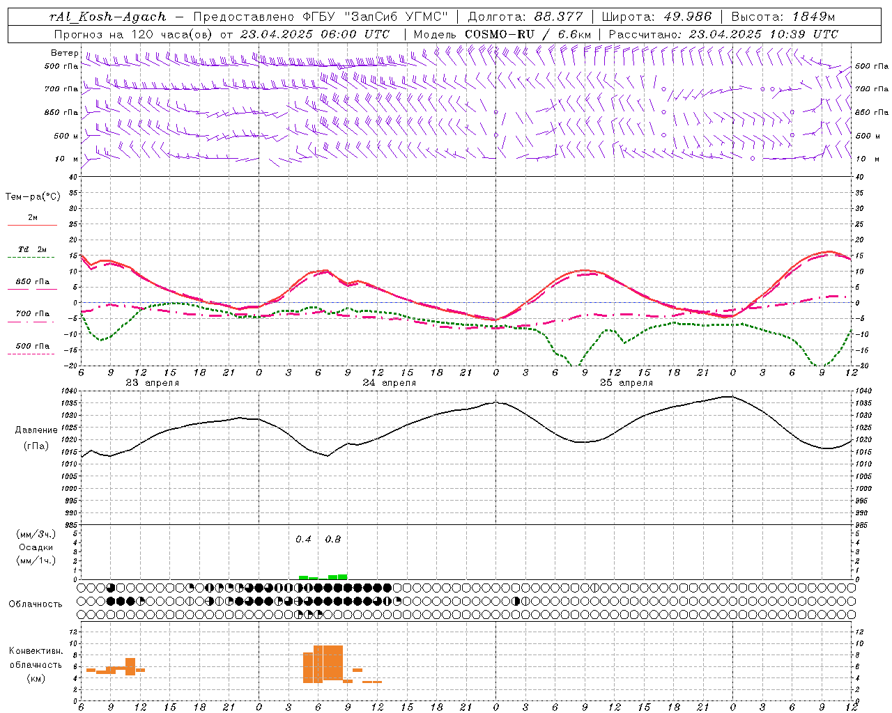Click the Ветер panel label
Viewport: 892px width, 713px height.
coord(64,53)
